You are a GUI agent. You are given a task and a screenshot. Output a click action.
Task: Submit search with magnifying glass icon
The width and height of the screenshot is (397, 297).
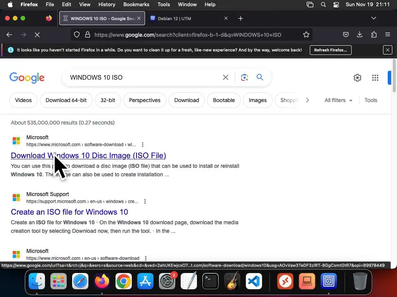(260, 77)
